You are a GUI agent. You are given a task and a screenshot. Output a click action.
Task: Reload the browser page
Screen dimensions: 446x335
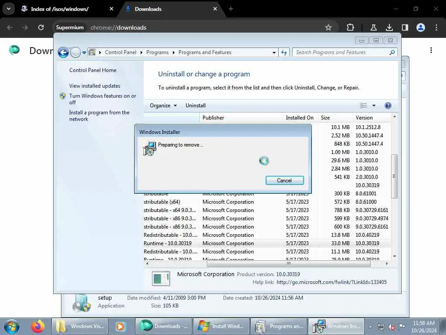(41, 27)
